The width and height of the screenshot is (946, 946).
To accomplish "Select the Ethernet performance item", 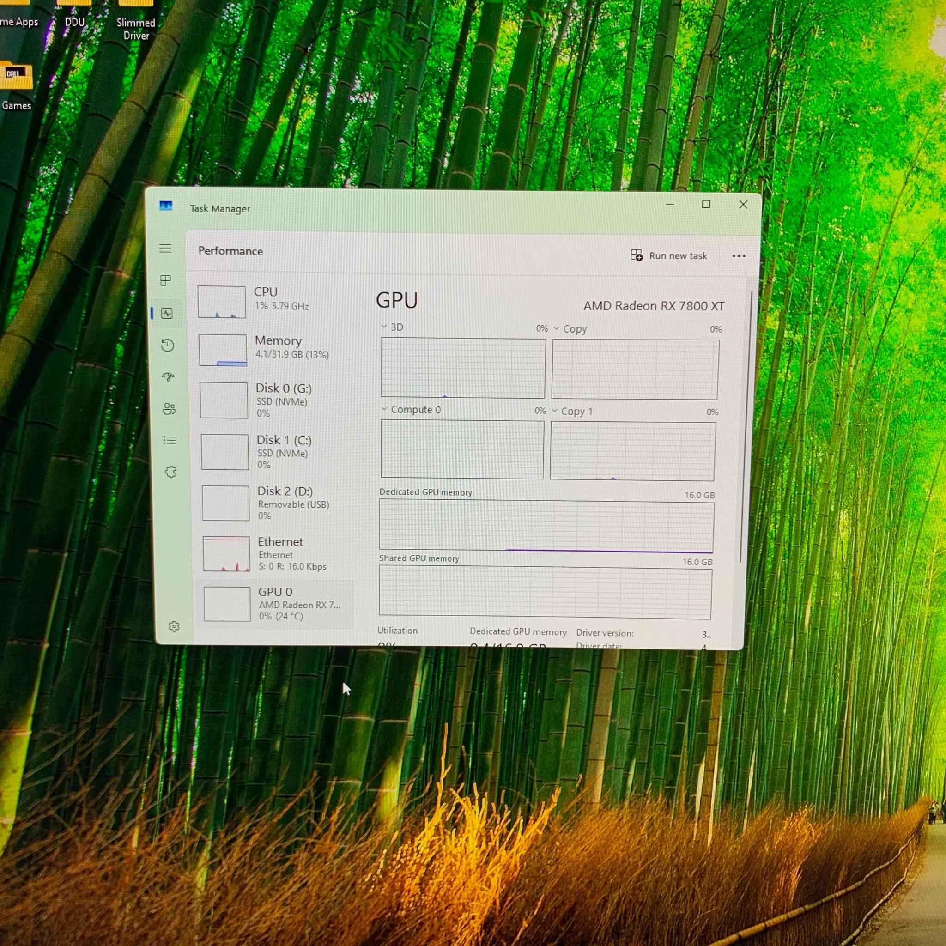I will tap(277, 553).
